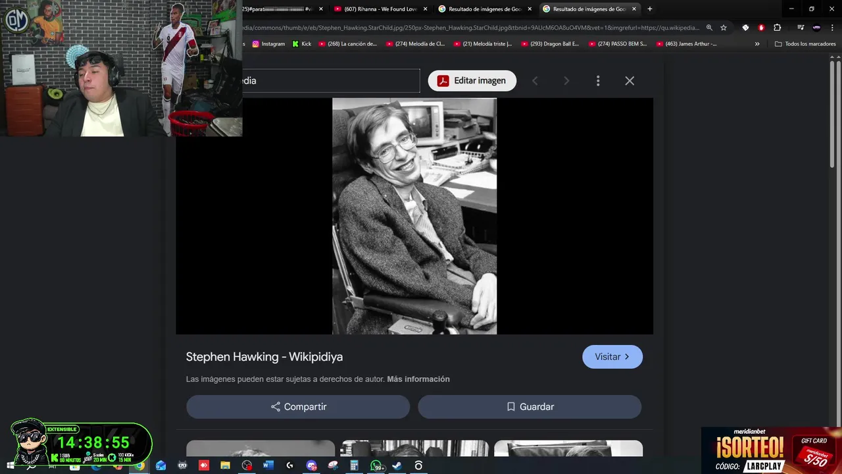This screenshot has height=474, width=842.
Task: Open the (274) PASSO BEM S... bookmark
Action: [618, 44]
